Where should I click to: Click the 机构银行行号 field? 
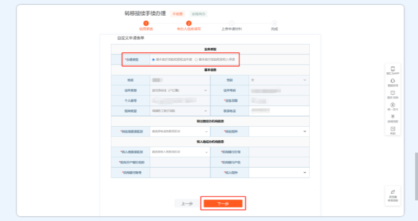click(x=279, y=152)
